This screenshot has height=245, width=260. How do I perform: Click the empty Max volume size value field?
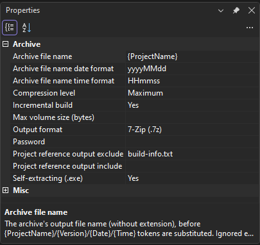[x=192, y=117]
